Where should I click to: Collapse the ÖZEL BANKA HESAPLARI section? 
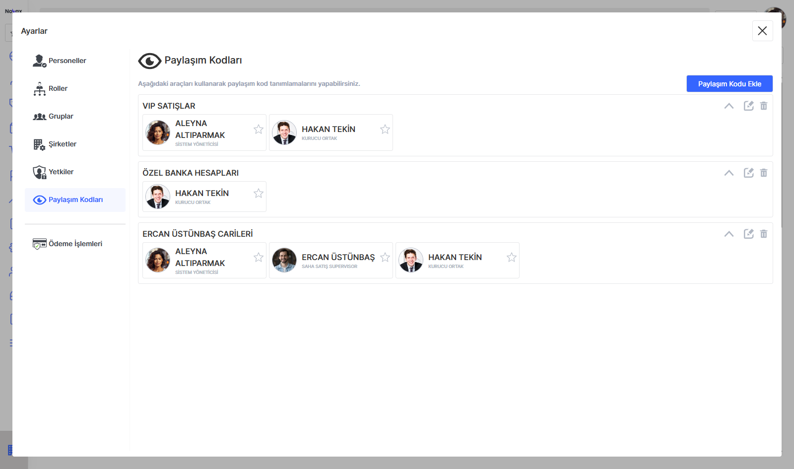728,173
